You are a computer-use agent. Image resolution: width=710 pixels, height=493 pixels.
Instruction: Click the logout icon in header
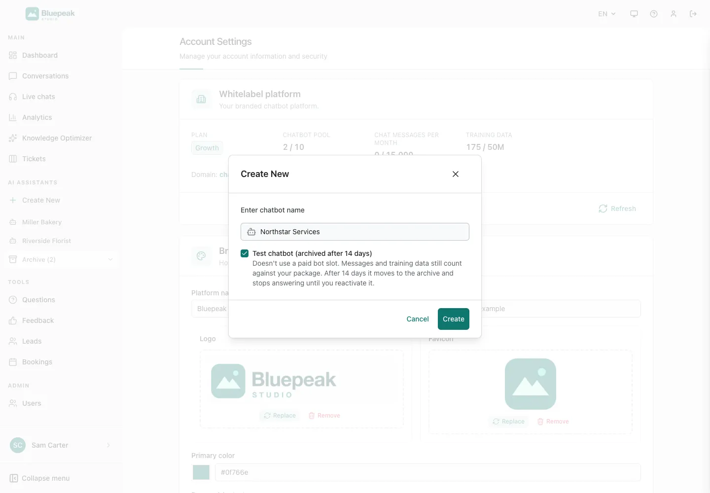click(693, 14)
